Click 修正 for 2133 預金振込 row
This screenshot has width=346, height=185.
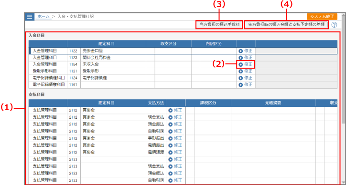click(175, 174)
